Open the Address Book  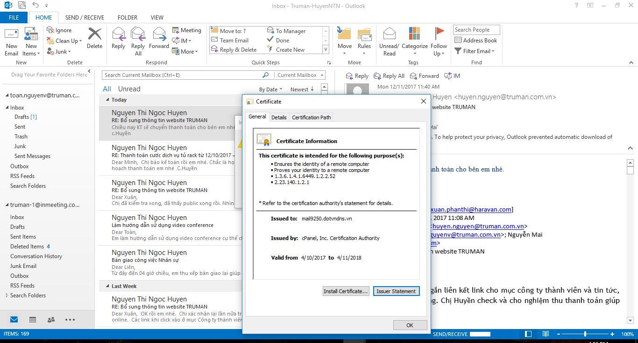click(475, 41)
